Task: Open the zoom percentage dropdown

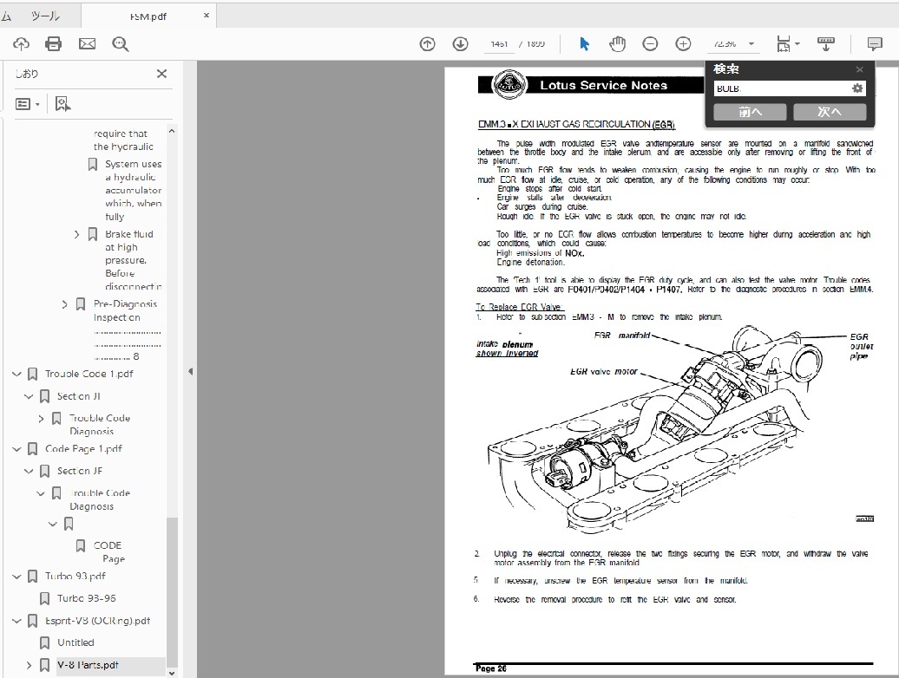Action: (x=751, y=44)
